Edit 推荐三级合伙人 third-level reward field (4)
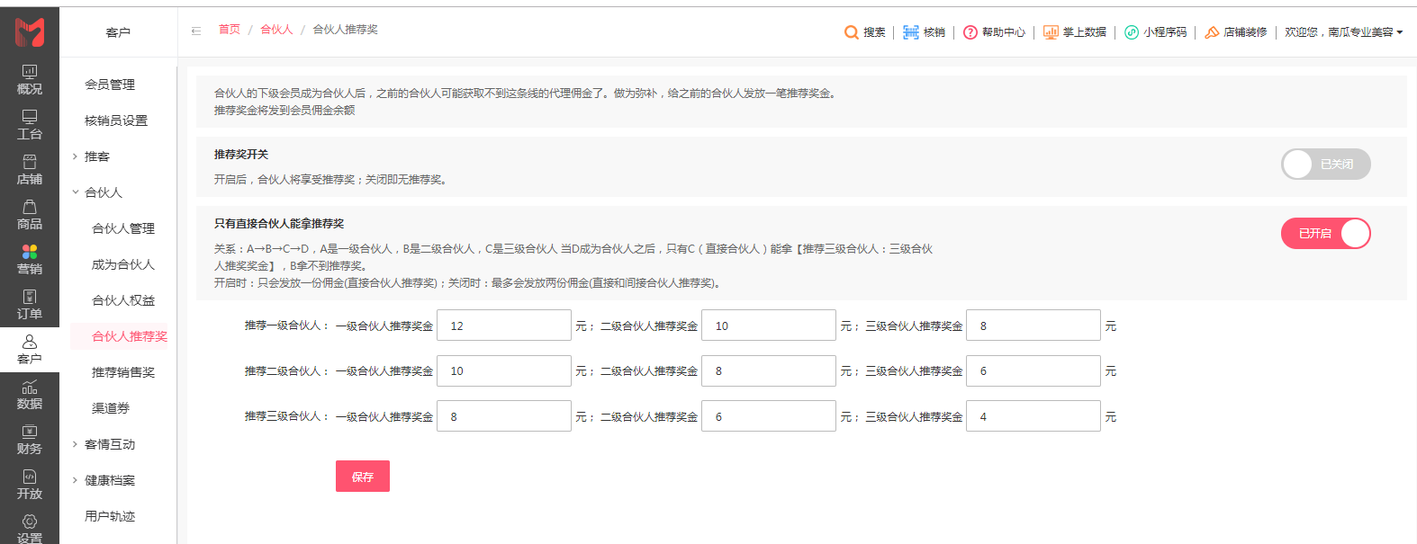The height and width of the screenshot is (544, 1417). (1033, 416)
